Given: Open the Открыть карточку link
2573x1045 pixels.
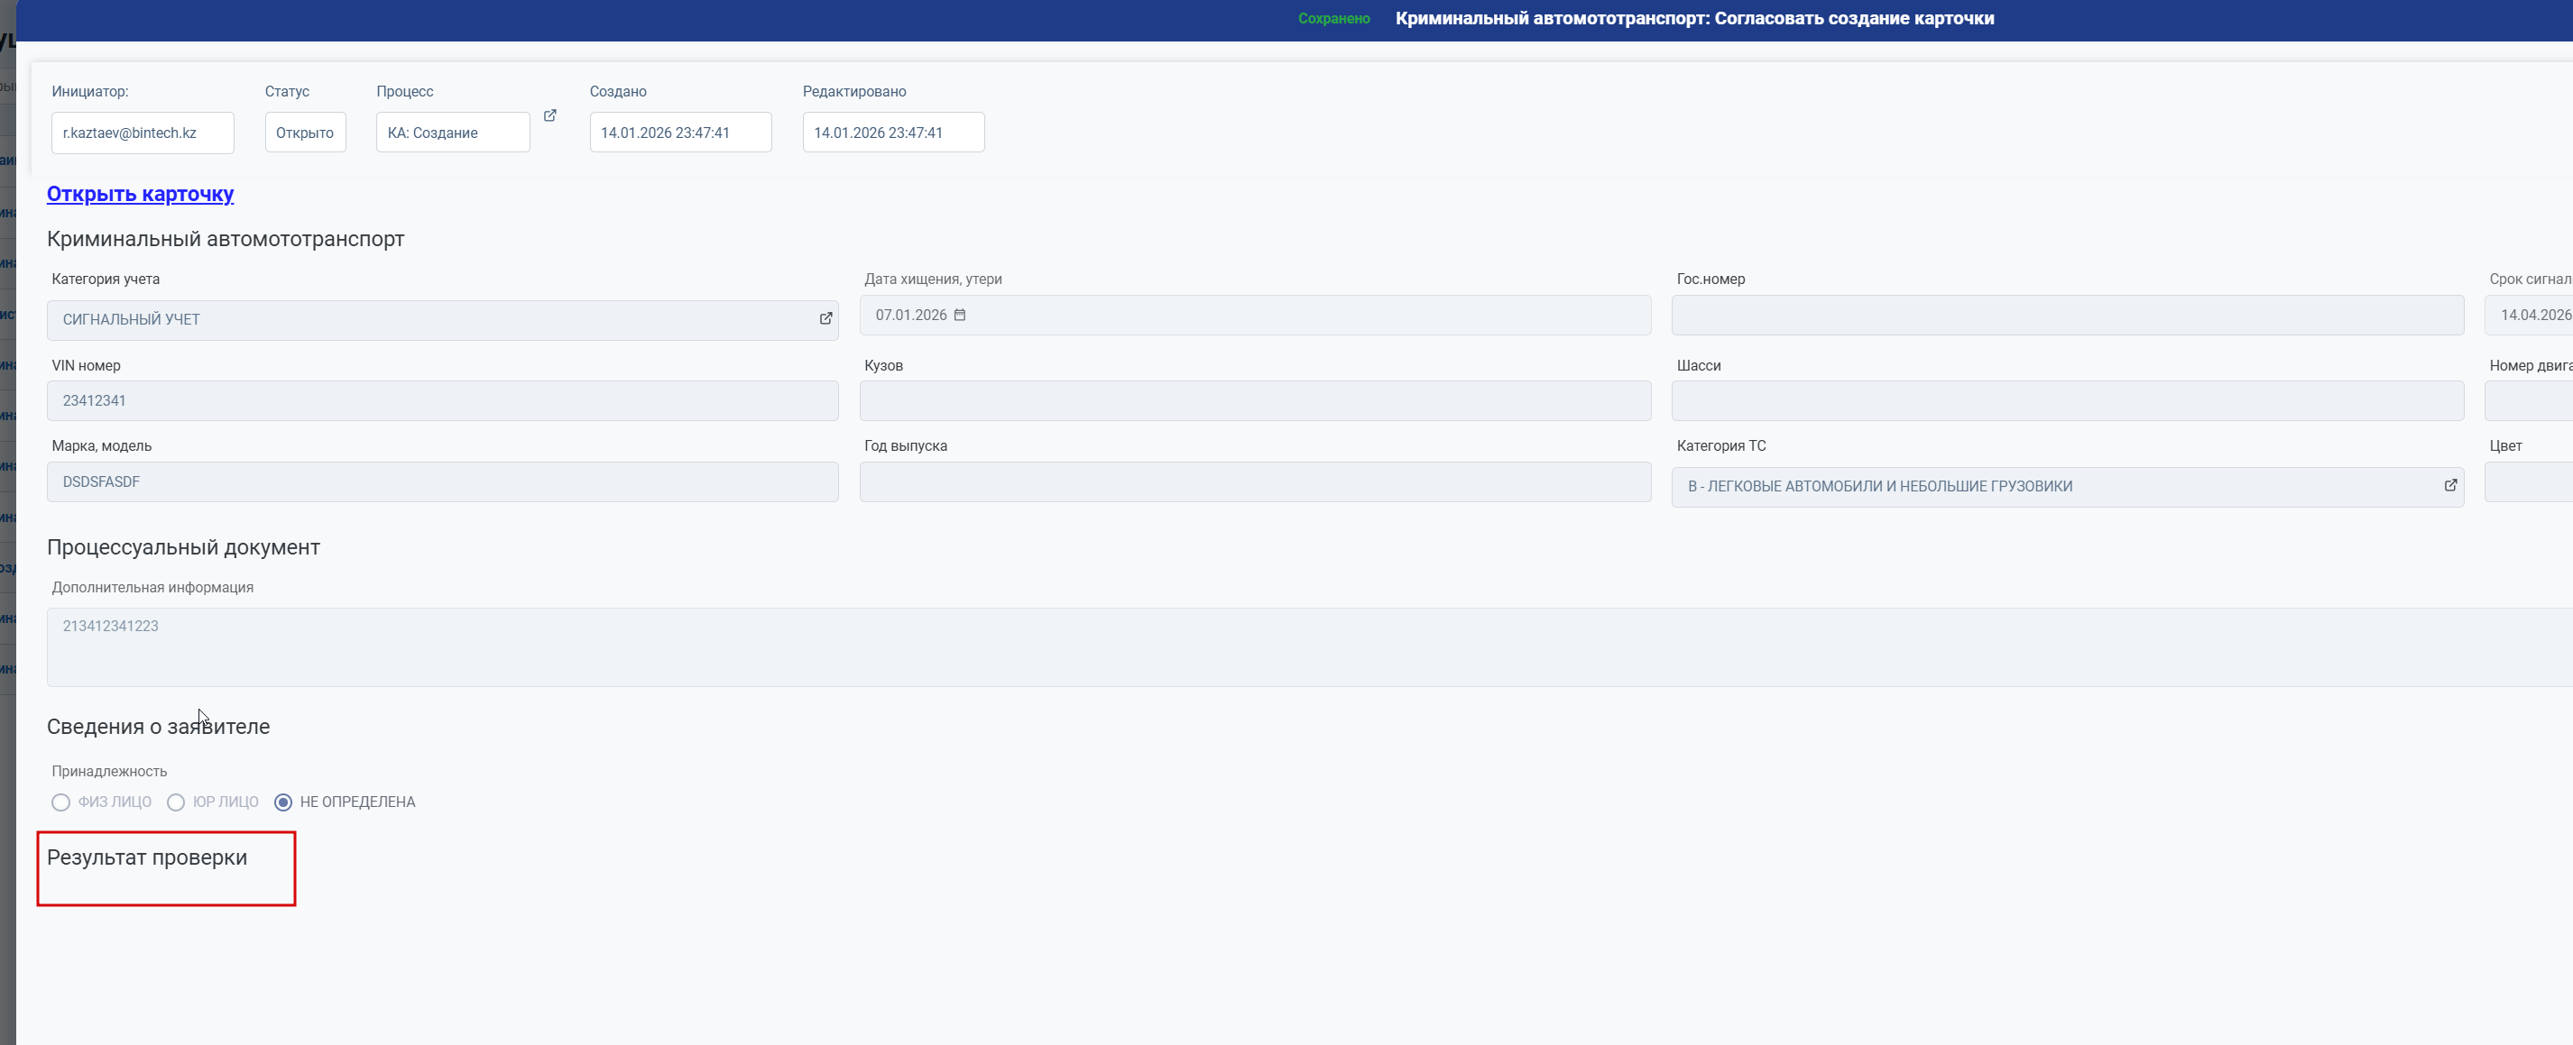Looking at the screenshot, I should pyautogui.click(x=140, y=194).
